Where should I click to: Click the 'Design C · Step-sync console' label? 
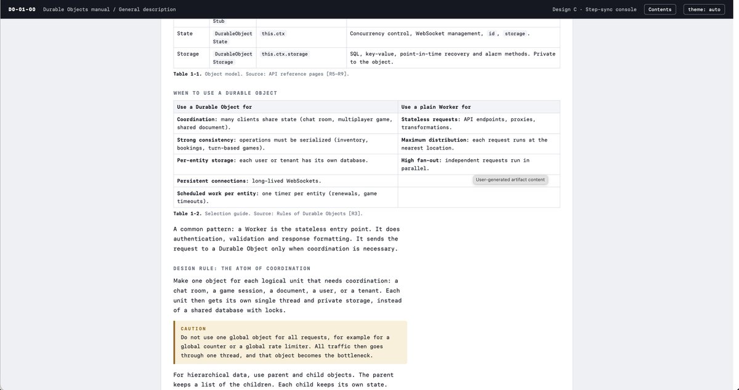pos(594,9)
